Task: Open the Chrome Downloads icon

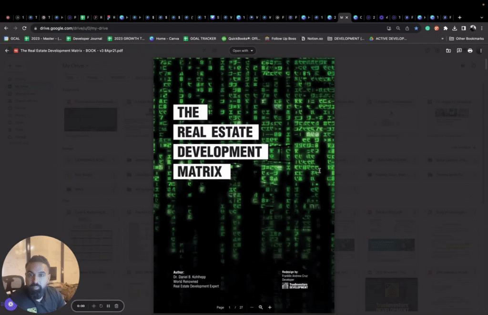Action: point(455,29)
